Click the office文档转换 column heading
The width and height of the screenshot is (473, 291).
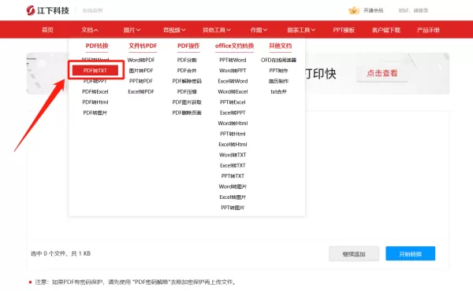click(235, 46)
